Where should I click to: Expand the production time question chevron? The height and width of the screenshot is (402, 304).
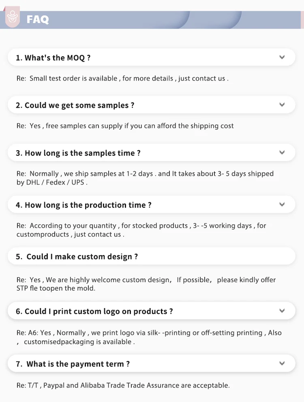tap(282, 204)
